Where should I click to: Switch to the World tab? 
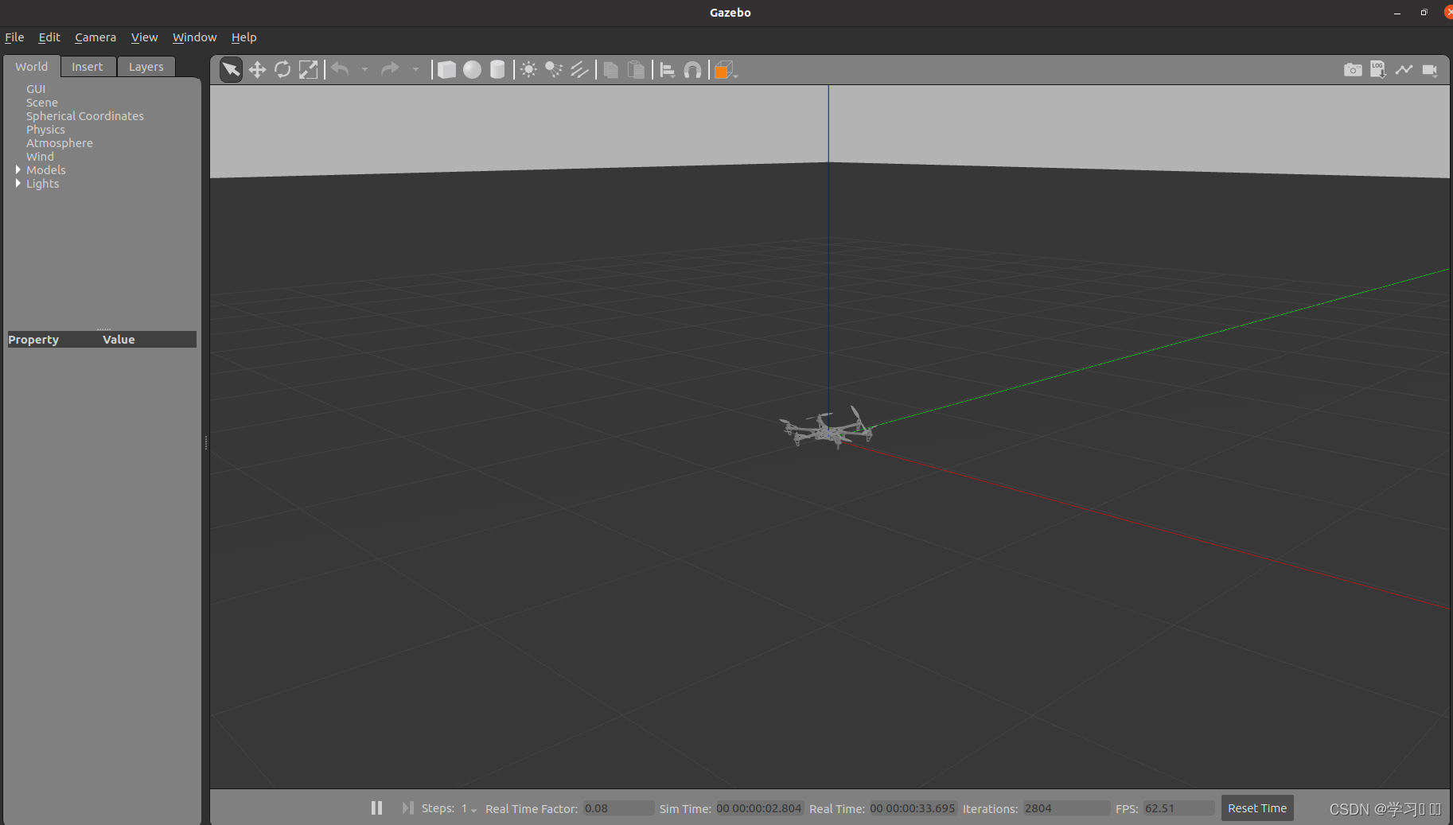pyautogui.click(x=32, y=67)
